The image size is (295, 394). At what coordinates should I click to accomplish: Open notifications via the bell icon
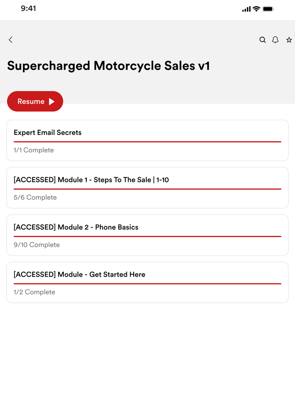click(275, 40)
